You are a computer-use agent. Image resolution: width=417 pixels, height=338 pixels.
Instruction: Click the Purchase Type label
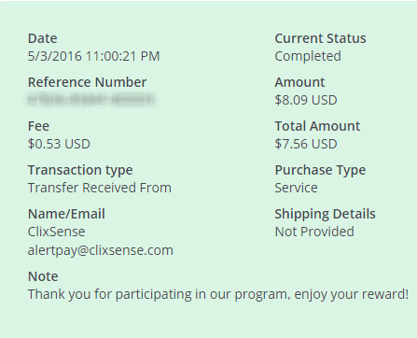pyautogui.click(x=320, y=170)
